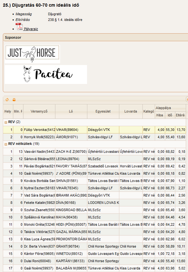This screenshot has width=188, height=272.
Task: Click the Pacitea sponsor logo
Action: tap(46, 74)
